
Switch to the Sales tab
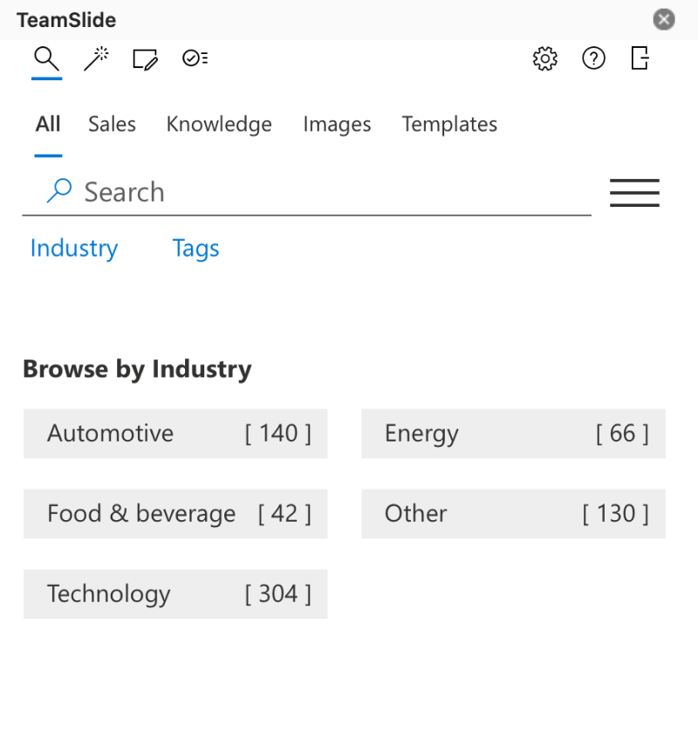[113, 124]
